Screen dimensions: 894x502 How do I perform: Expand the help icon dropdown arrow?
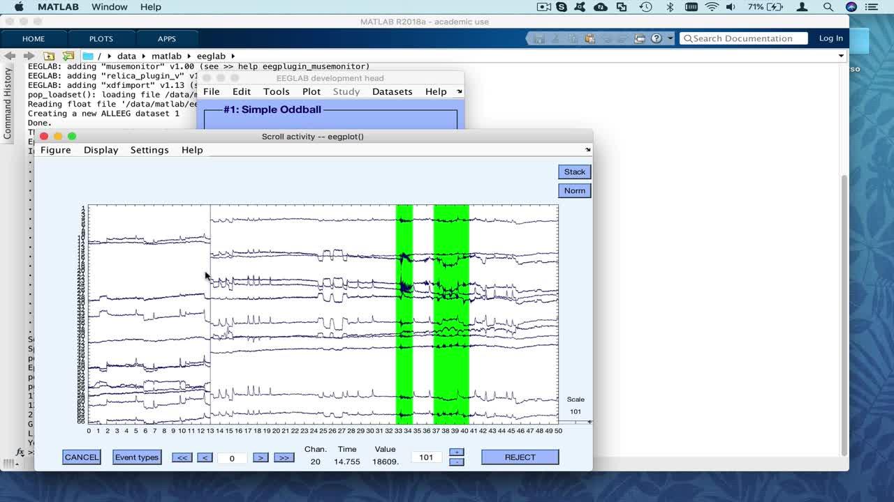[x=670, y=38]
